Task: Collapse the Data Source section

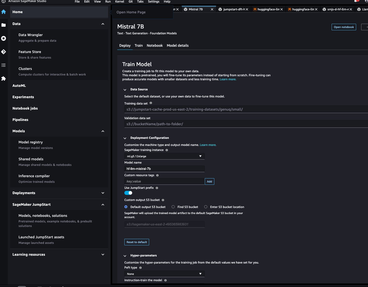Action: coord(125,90)
